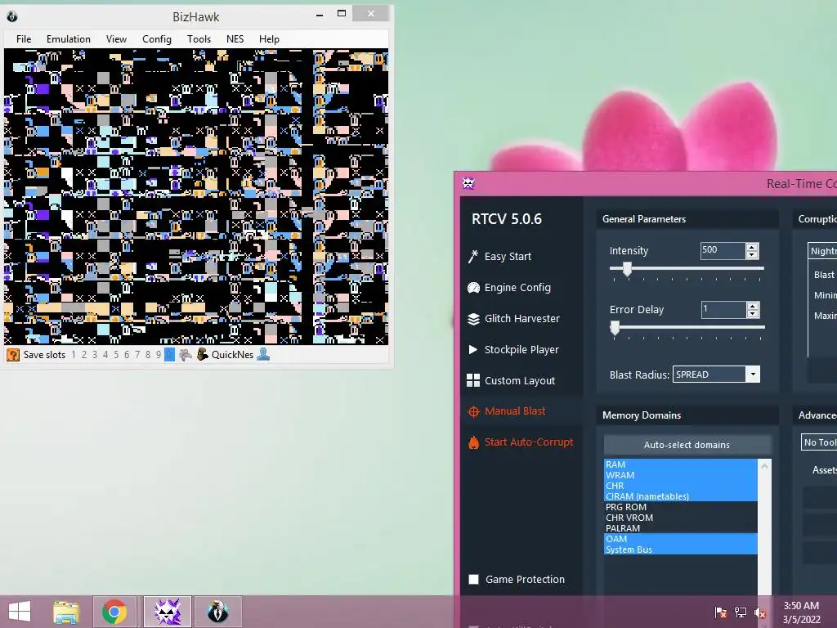This screenshot has width=837, height=628.
Task: Select save slot 7 in BizHawk
Action: [x=137, y=355]
